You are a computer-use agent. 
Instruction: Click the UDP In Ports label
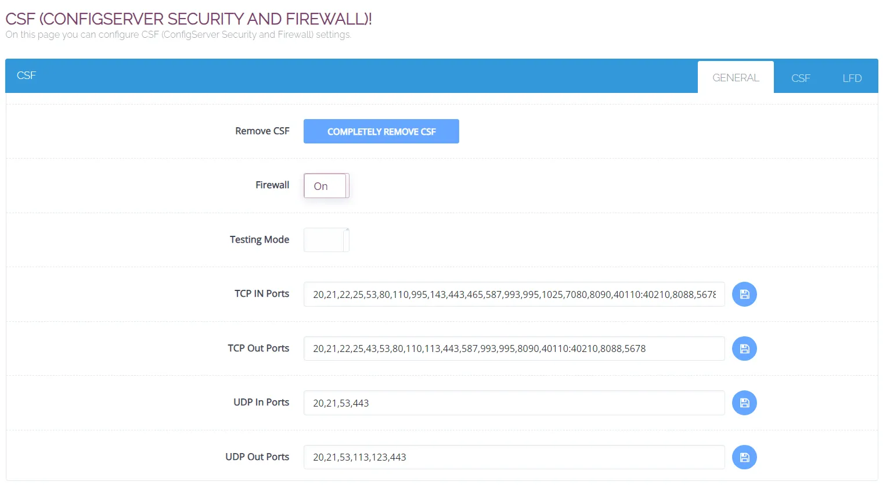261,402
